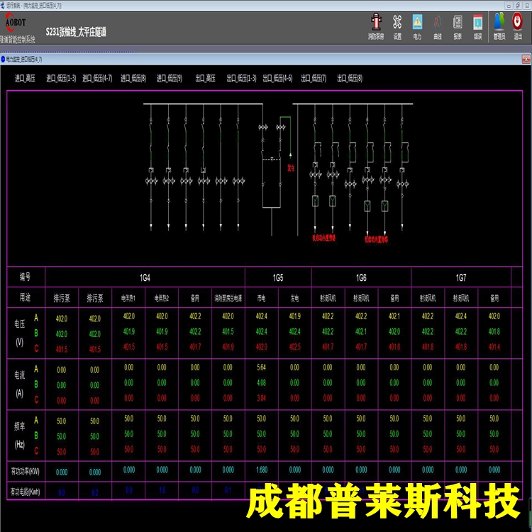Viewport: 532px width, 532px height.
Task: Select the 出口_低压(8) tab
Action: pos(350,78)
